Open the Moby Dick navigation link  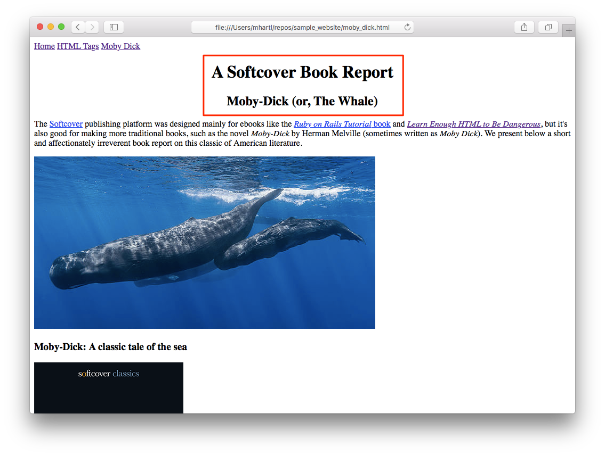pyautogui.click(x=120, y=46)
